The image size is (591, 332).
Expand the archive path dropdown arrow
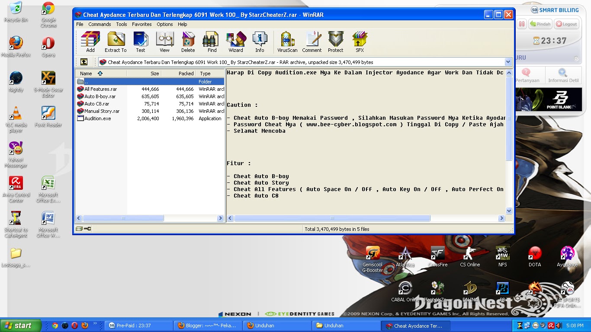pyautogui.click(x=508, y=62)
